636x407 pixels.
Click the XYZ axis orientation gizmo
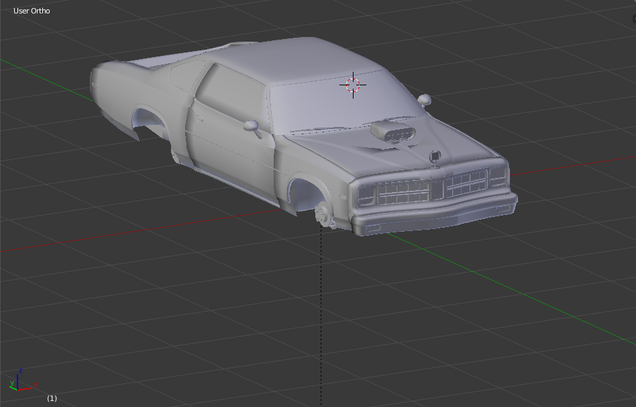coord(23,381)
